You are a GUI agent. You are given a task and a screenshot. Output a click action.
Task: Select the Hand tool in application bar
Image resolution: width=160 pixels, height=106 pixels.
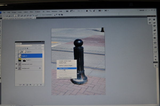tap(87, 11)
